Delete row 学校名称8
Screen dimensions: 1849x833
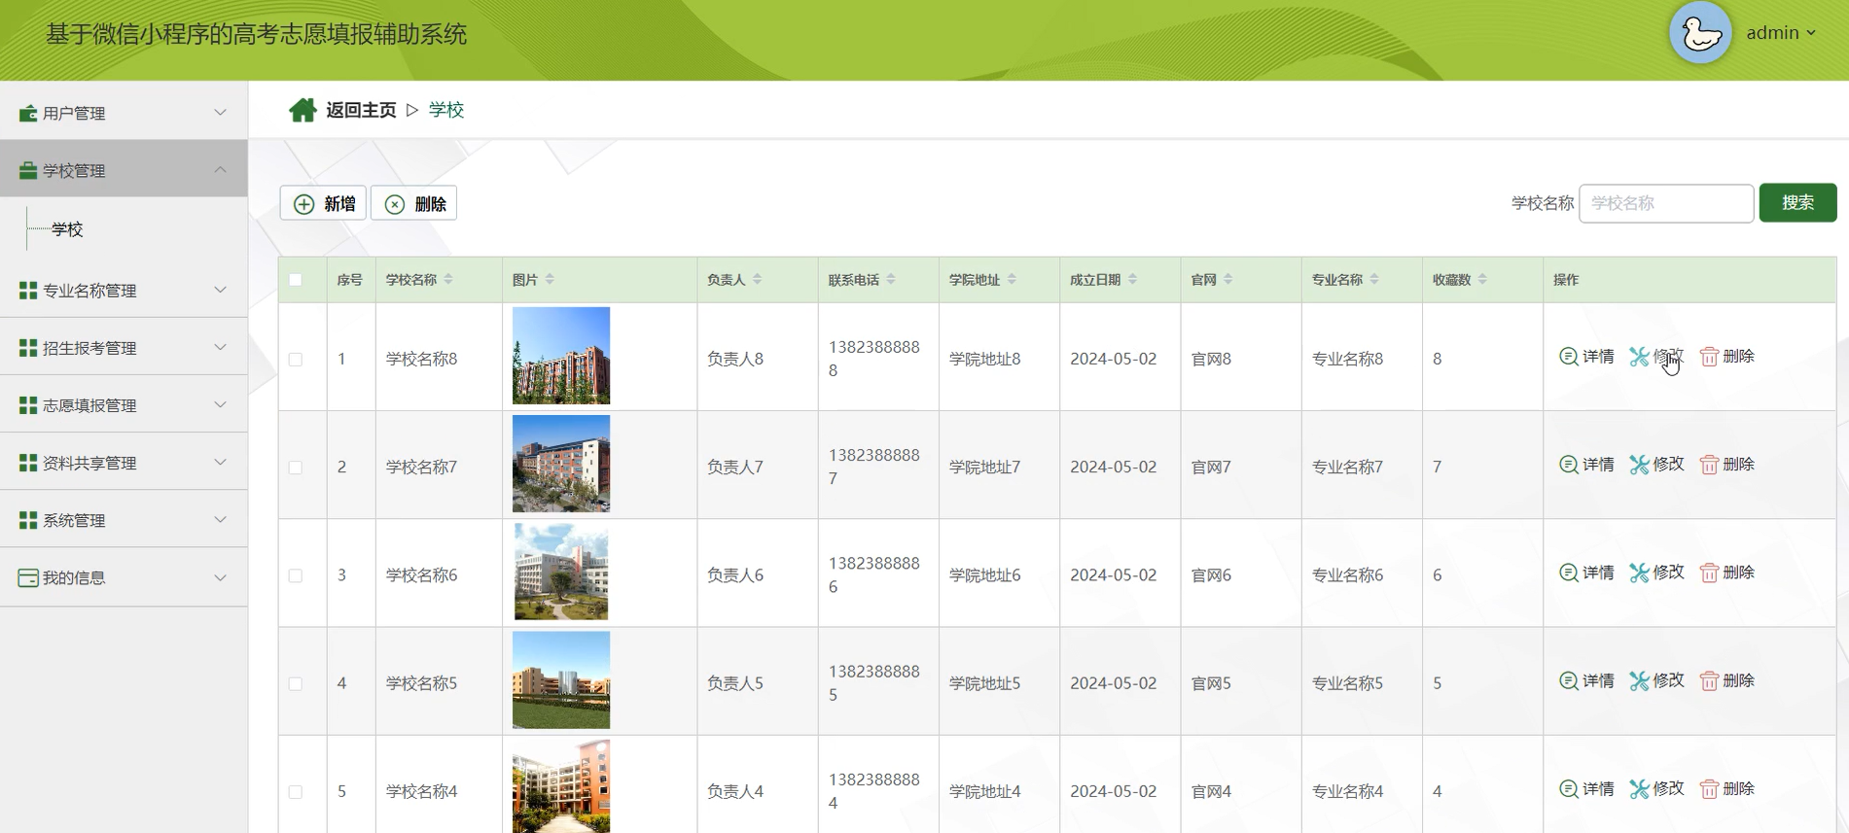(x=1726, y=357)
